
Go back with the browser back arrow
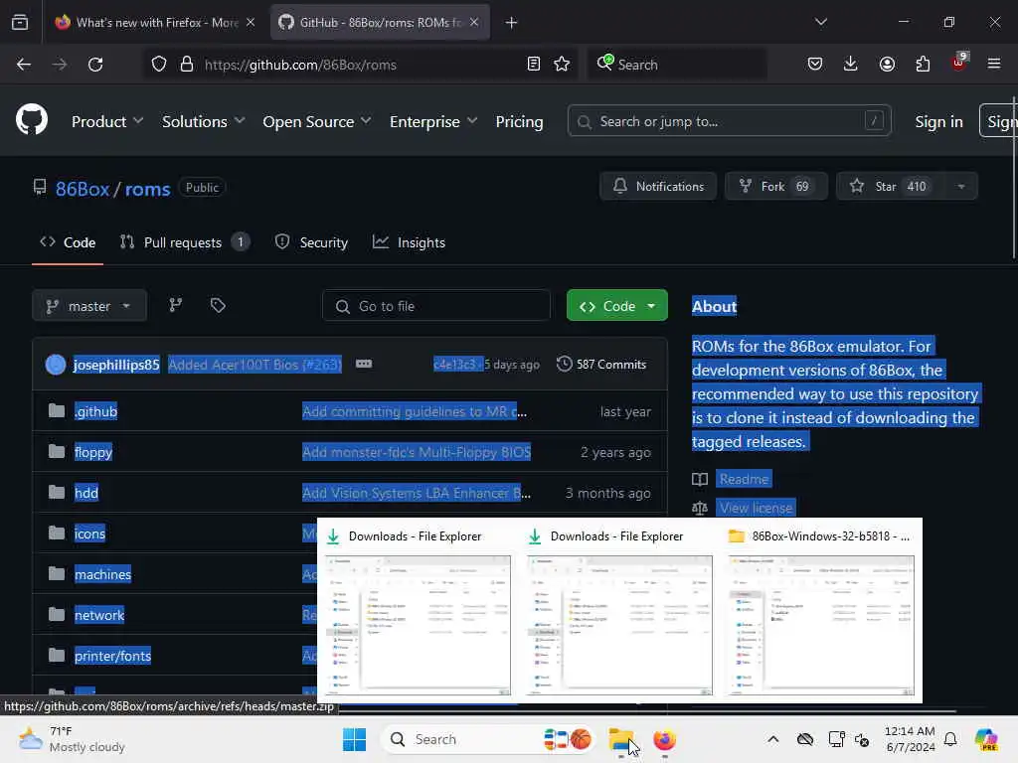point(24,65)
